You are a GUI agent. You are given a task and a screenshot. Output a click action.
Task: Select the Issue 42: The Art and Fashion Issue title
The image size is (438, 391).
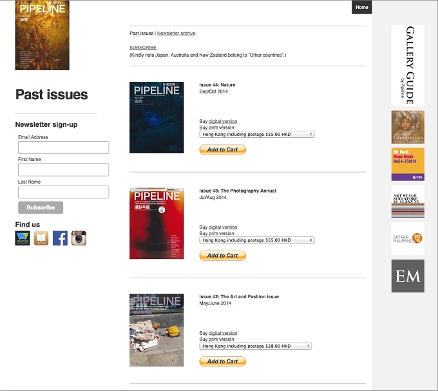[x=239, y=296]
